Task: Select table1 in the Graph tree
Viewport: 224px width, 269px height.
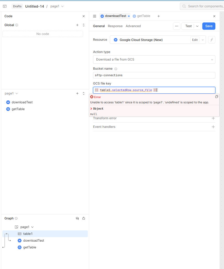Action: [28, 234]
